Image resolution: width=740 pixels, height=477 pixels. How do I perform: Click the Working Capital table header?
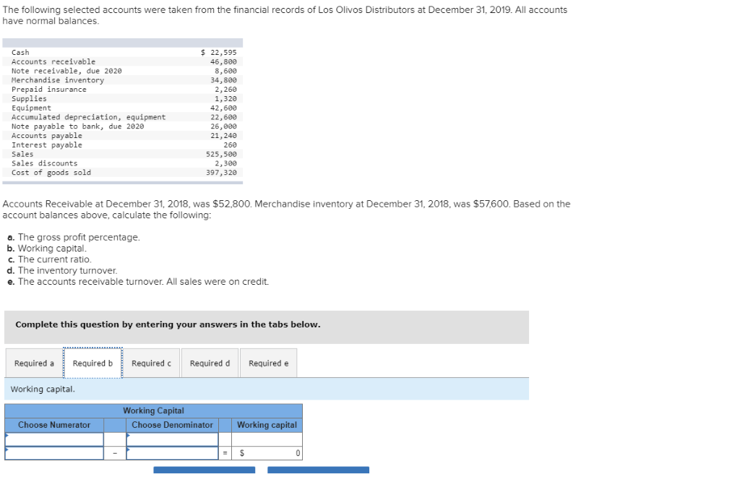153,411
